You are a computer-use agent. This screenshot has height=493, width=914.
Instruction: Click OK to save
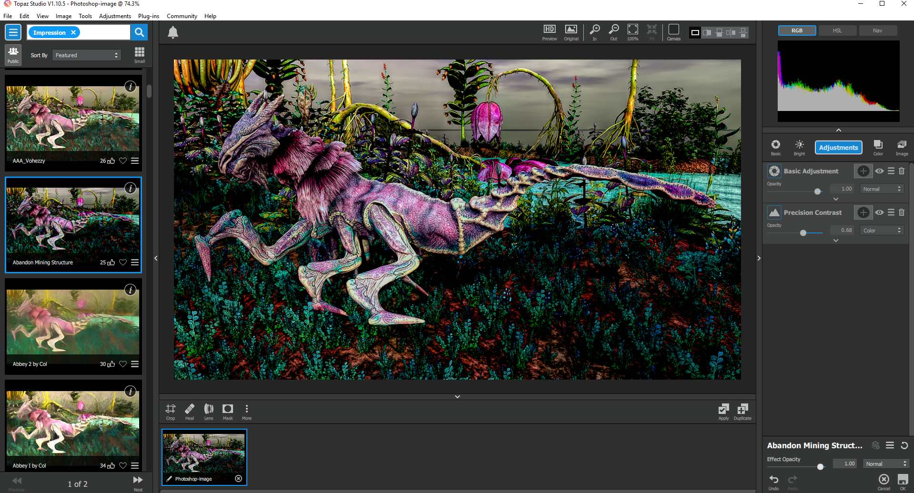[903, 482]
